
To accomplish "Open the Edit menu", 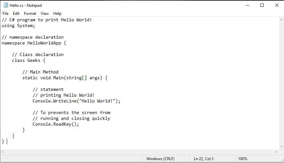I will point(16,14).
